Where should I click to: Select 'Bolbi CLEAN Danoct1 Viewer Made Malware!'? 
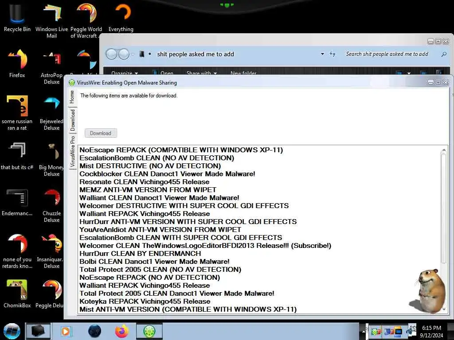click(154, 261)
